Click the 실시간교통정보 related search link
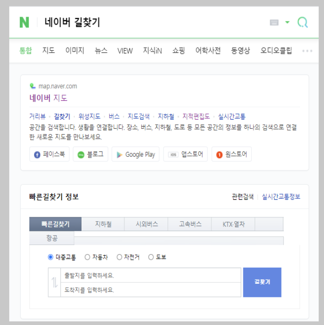Screen dimensions: 324x325 (x=281, y=197)
